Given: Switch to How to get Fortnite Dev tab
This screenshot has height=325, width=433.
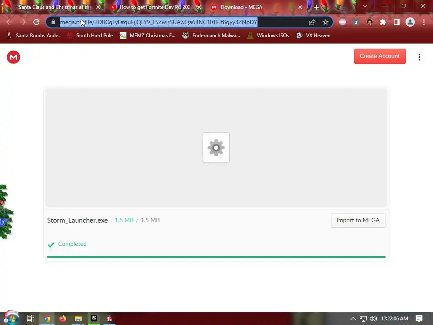Looking at the screenshot, I should (x=156, y=7).
